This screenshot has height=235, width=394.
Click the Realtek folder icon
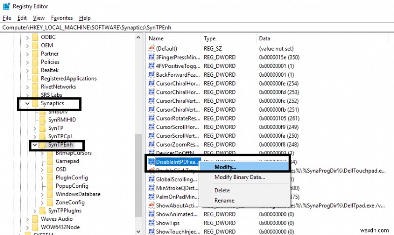[x=35, y=70]
